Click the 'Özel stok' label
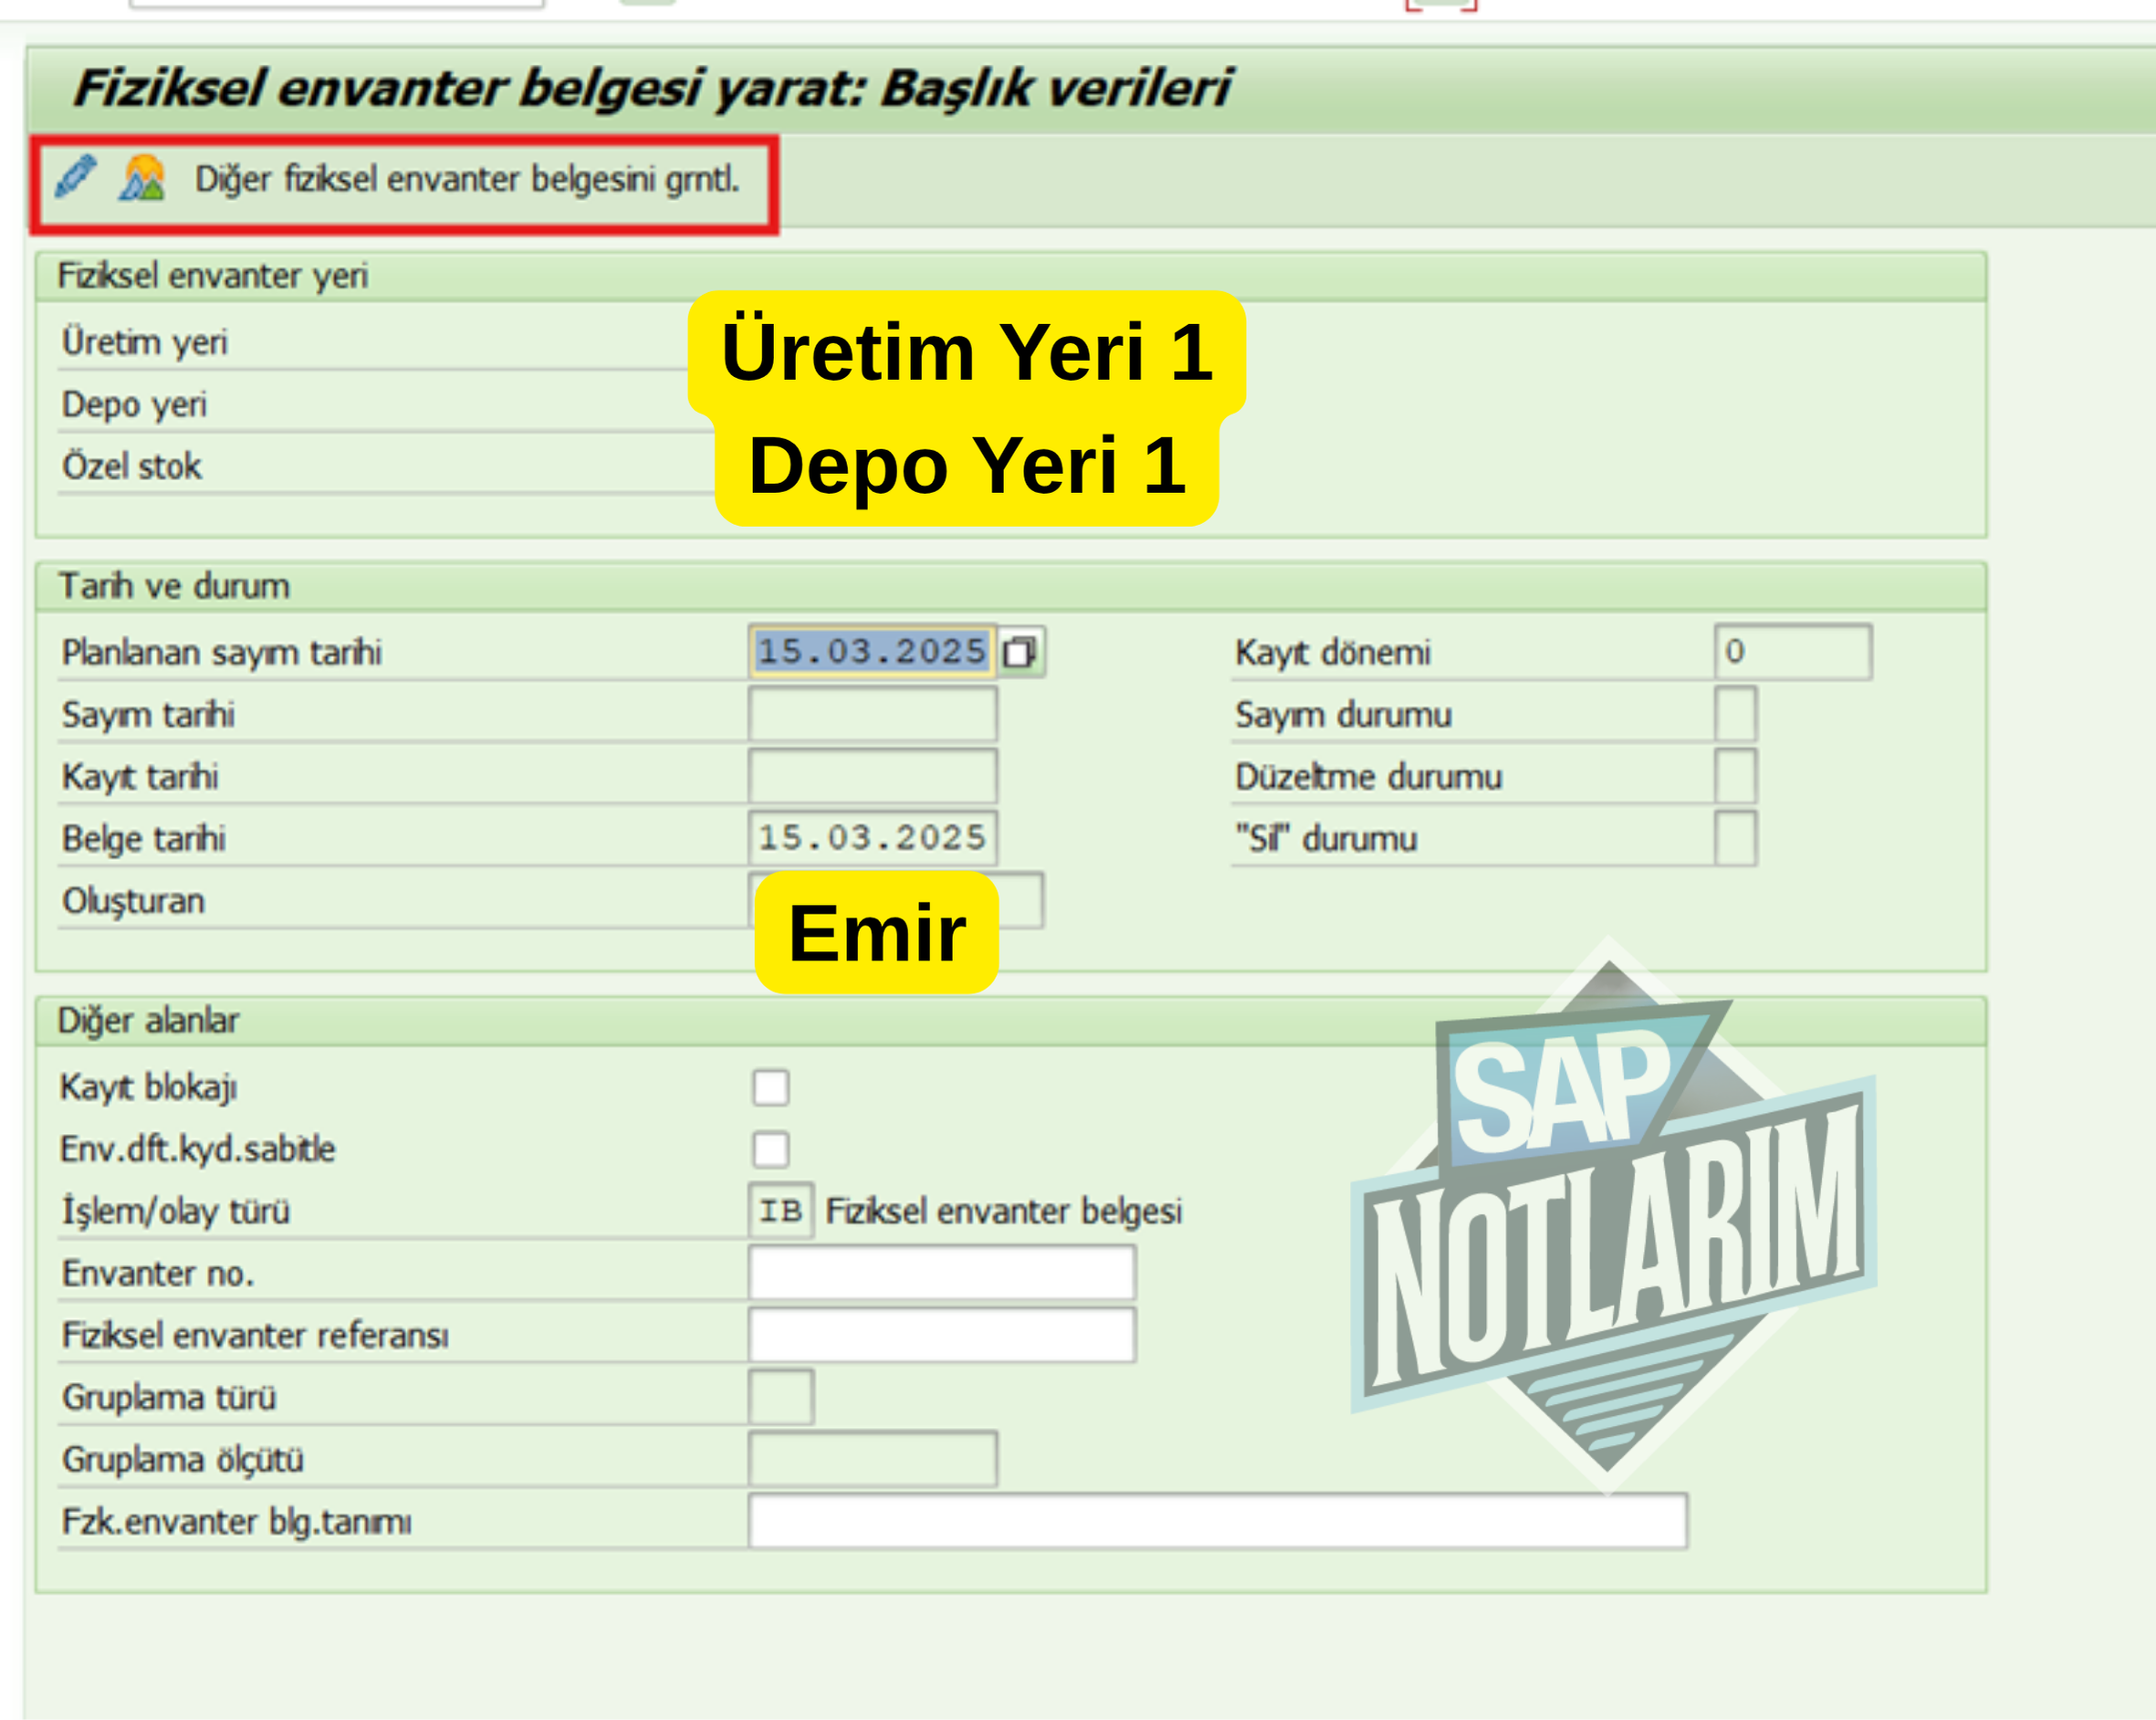Viewport: 2156px width, 1720px height. (132, 466)
